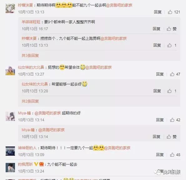Screen dimensions: 186x180
Task: Open @奔跑吧的家族 mention in Miya-瞳's comment
Action: 48,113
